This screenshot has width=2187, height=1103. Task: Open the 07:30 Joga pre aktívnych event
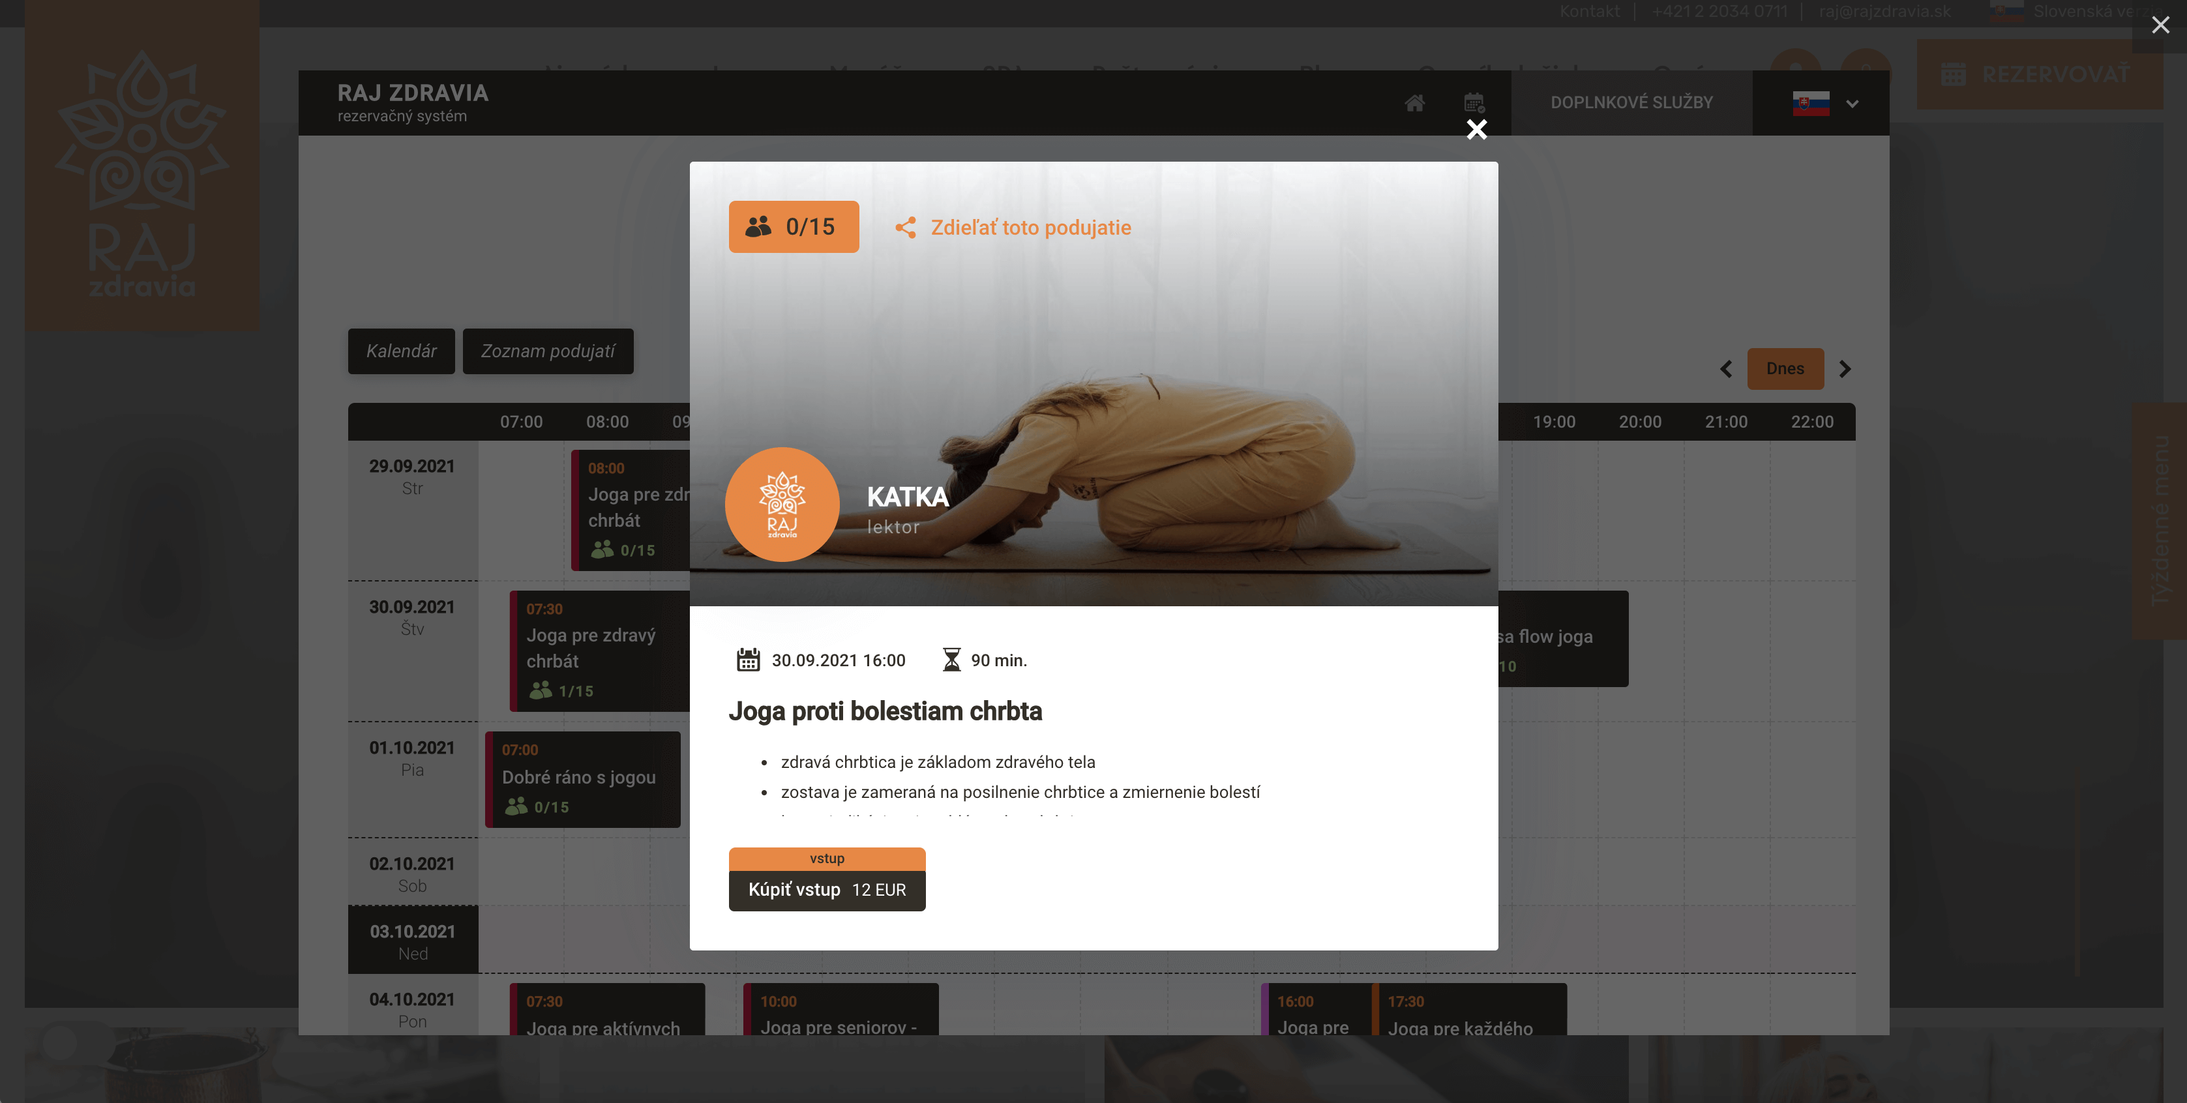point(607,1010)
